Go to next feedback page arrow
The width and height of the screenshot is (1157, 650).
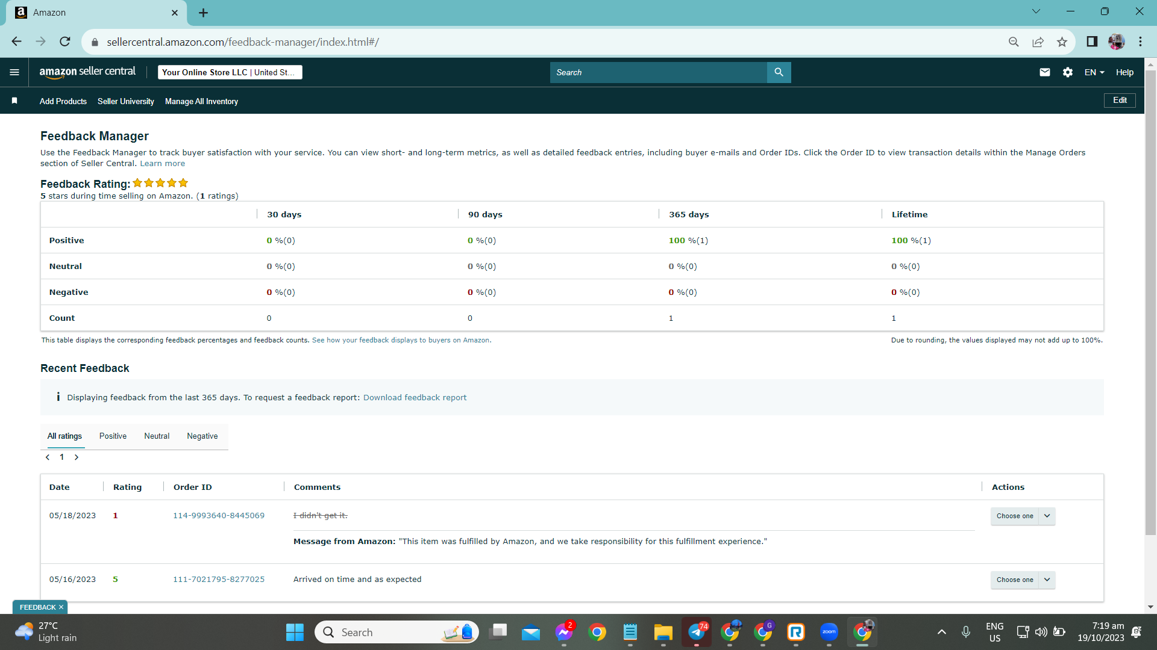(x=77, y=457)
